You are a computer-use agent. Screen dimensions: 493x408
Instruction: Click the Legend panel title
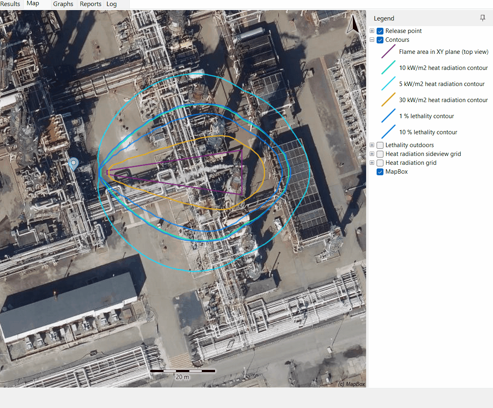[384, 18]
